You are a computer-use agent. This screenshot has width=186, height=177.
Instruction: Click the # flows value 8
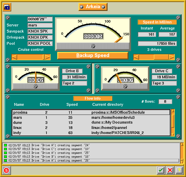tap(165, 101)
